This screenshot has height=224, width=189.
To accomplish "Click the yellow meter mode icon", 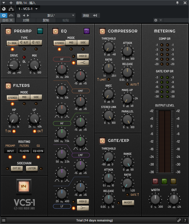I will click(x=173, y=181).
